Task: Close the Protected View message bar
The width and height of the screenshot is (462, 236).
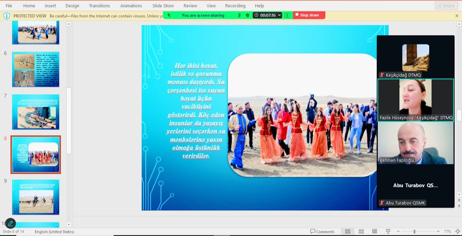Action: [457, 16]
